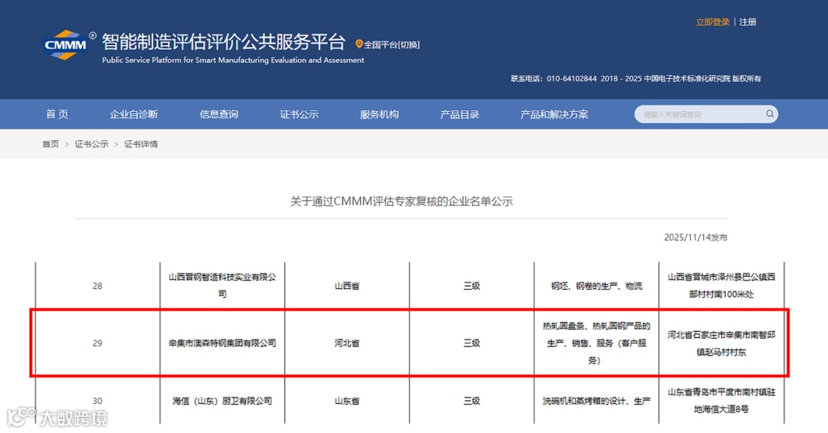Select row number 28 cell
Screen dimensions: 828x433
97,286
